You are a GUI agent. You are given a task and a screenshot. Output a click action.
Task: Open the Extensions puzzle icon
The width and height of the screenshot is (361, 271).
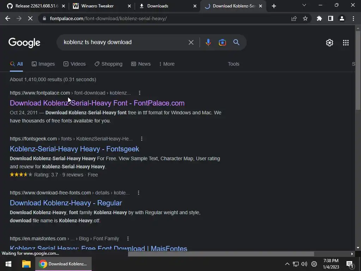[319, 18]
